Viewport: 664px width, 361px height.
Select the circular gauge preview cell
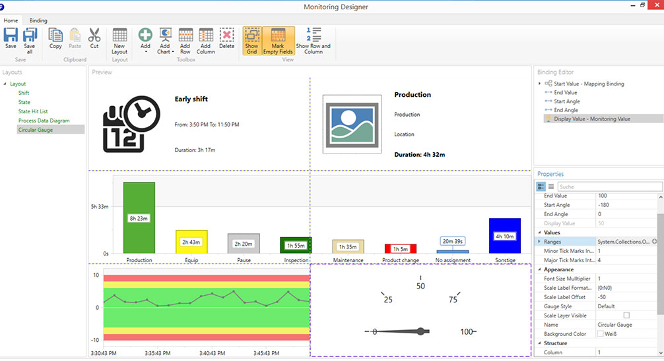(420, 310)
